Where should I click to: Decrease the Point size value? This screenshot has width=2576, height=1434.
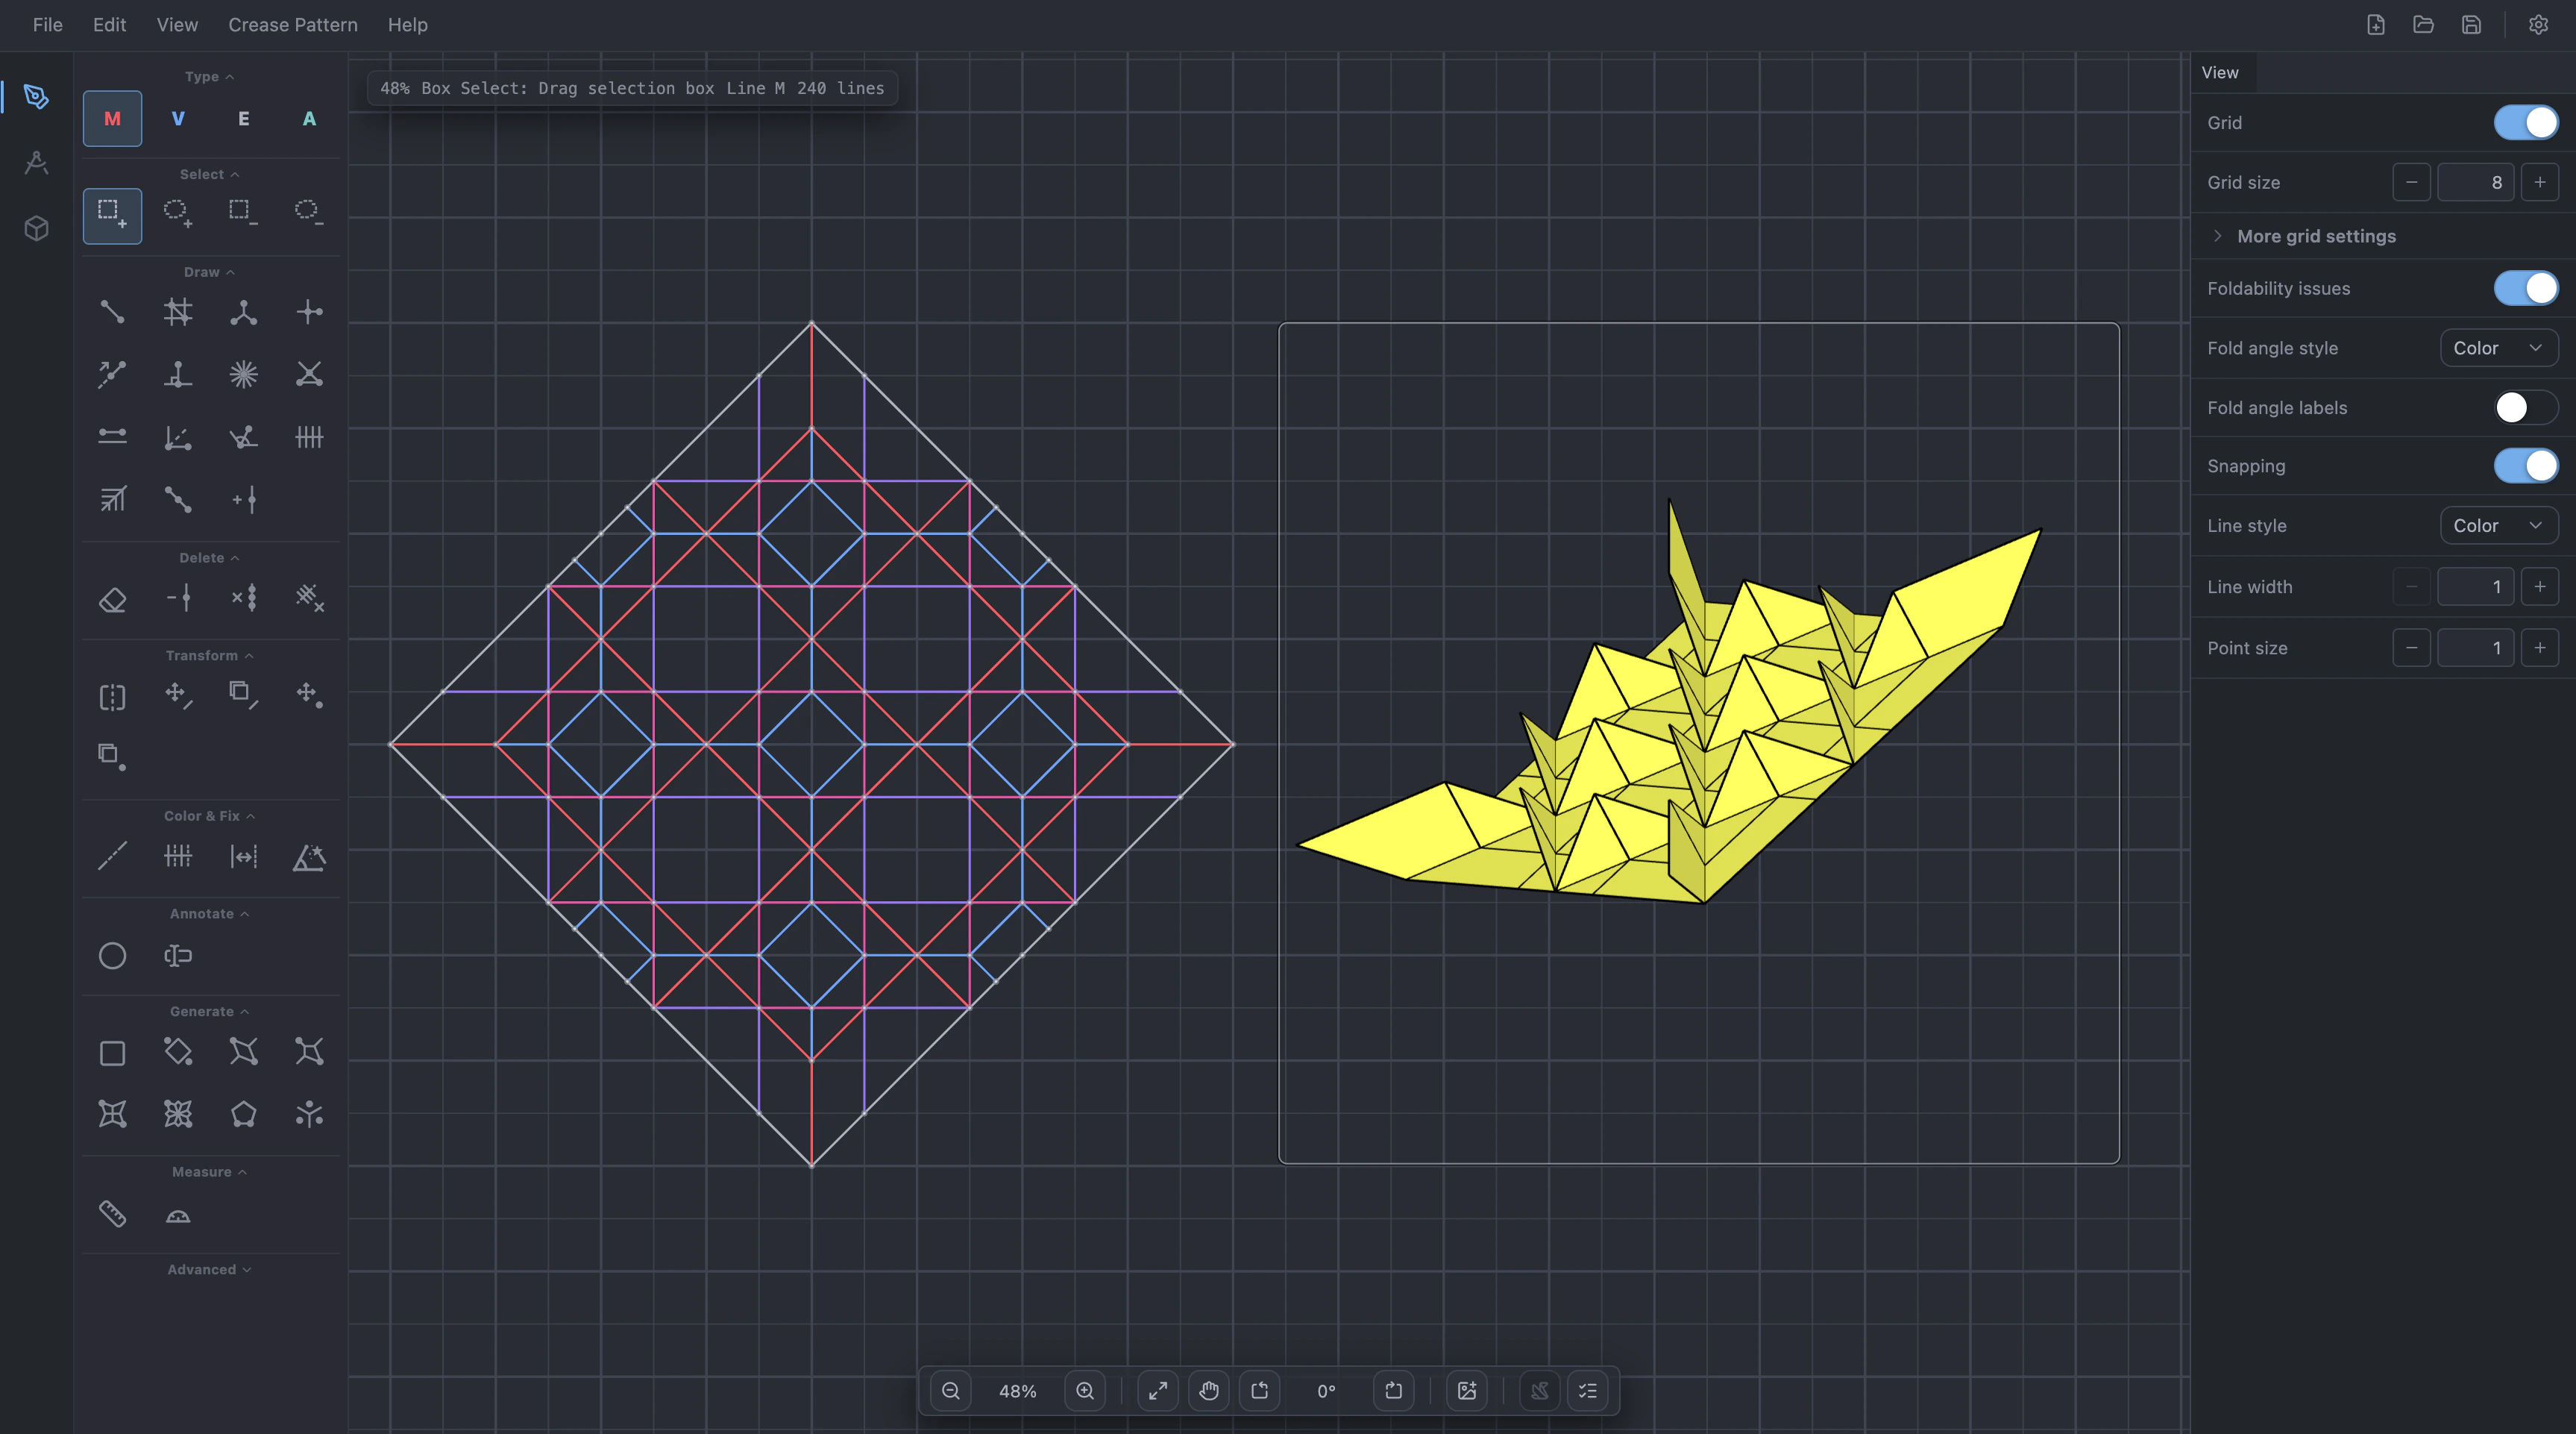(x=2411, y=648)
